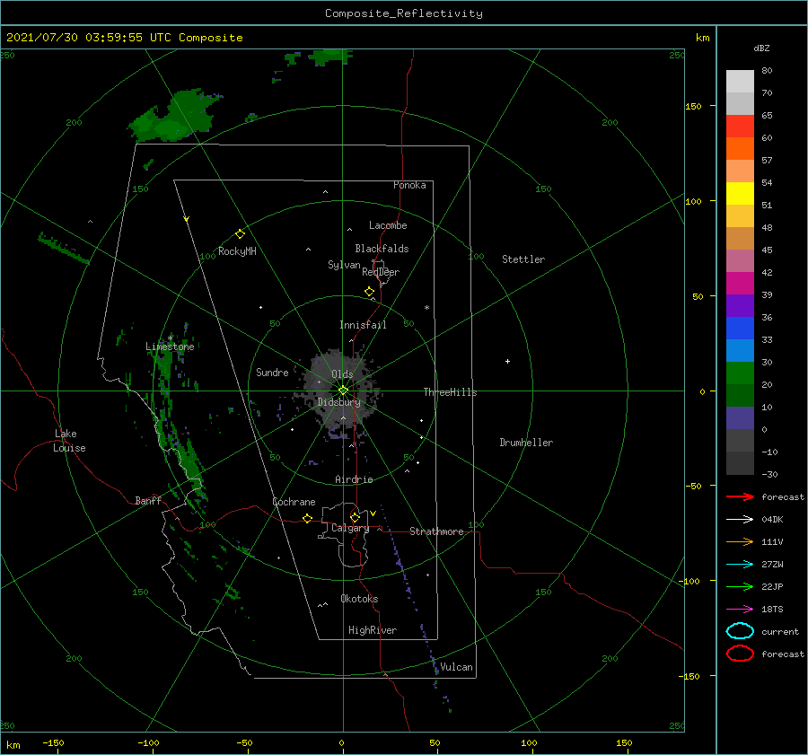Click the magenta 18TS arrow icon

click(x=740, y=610)
